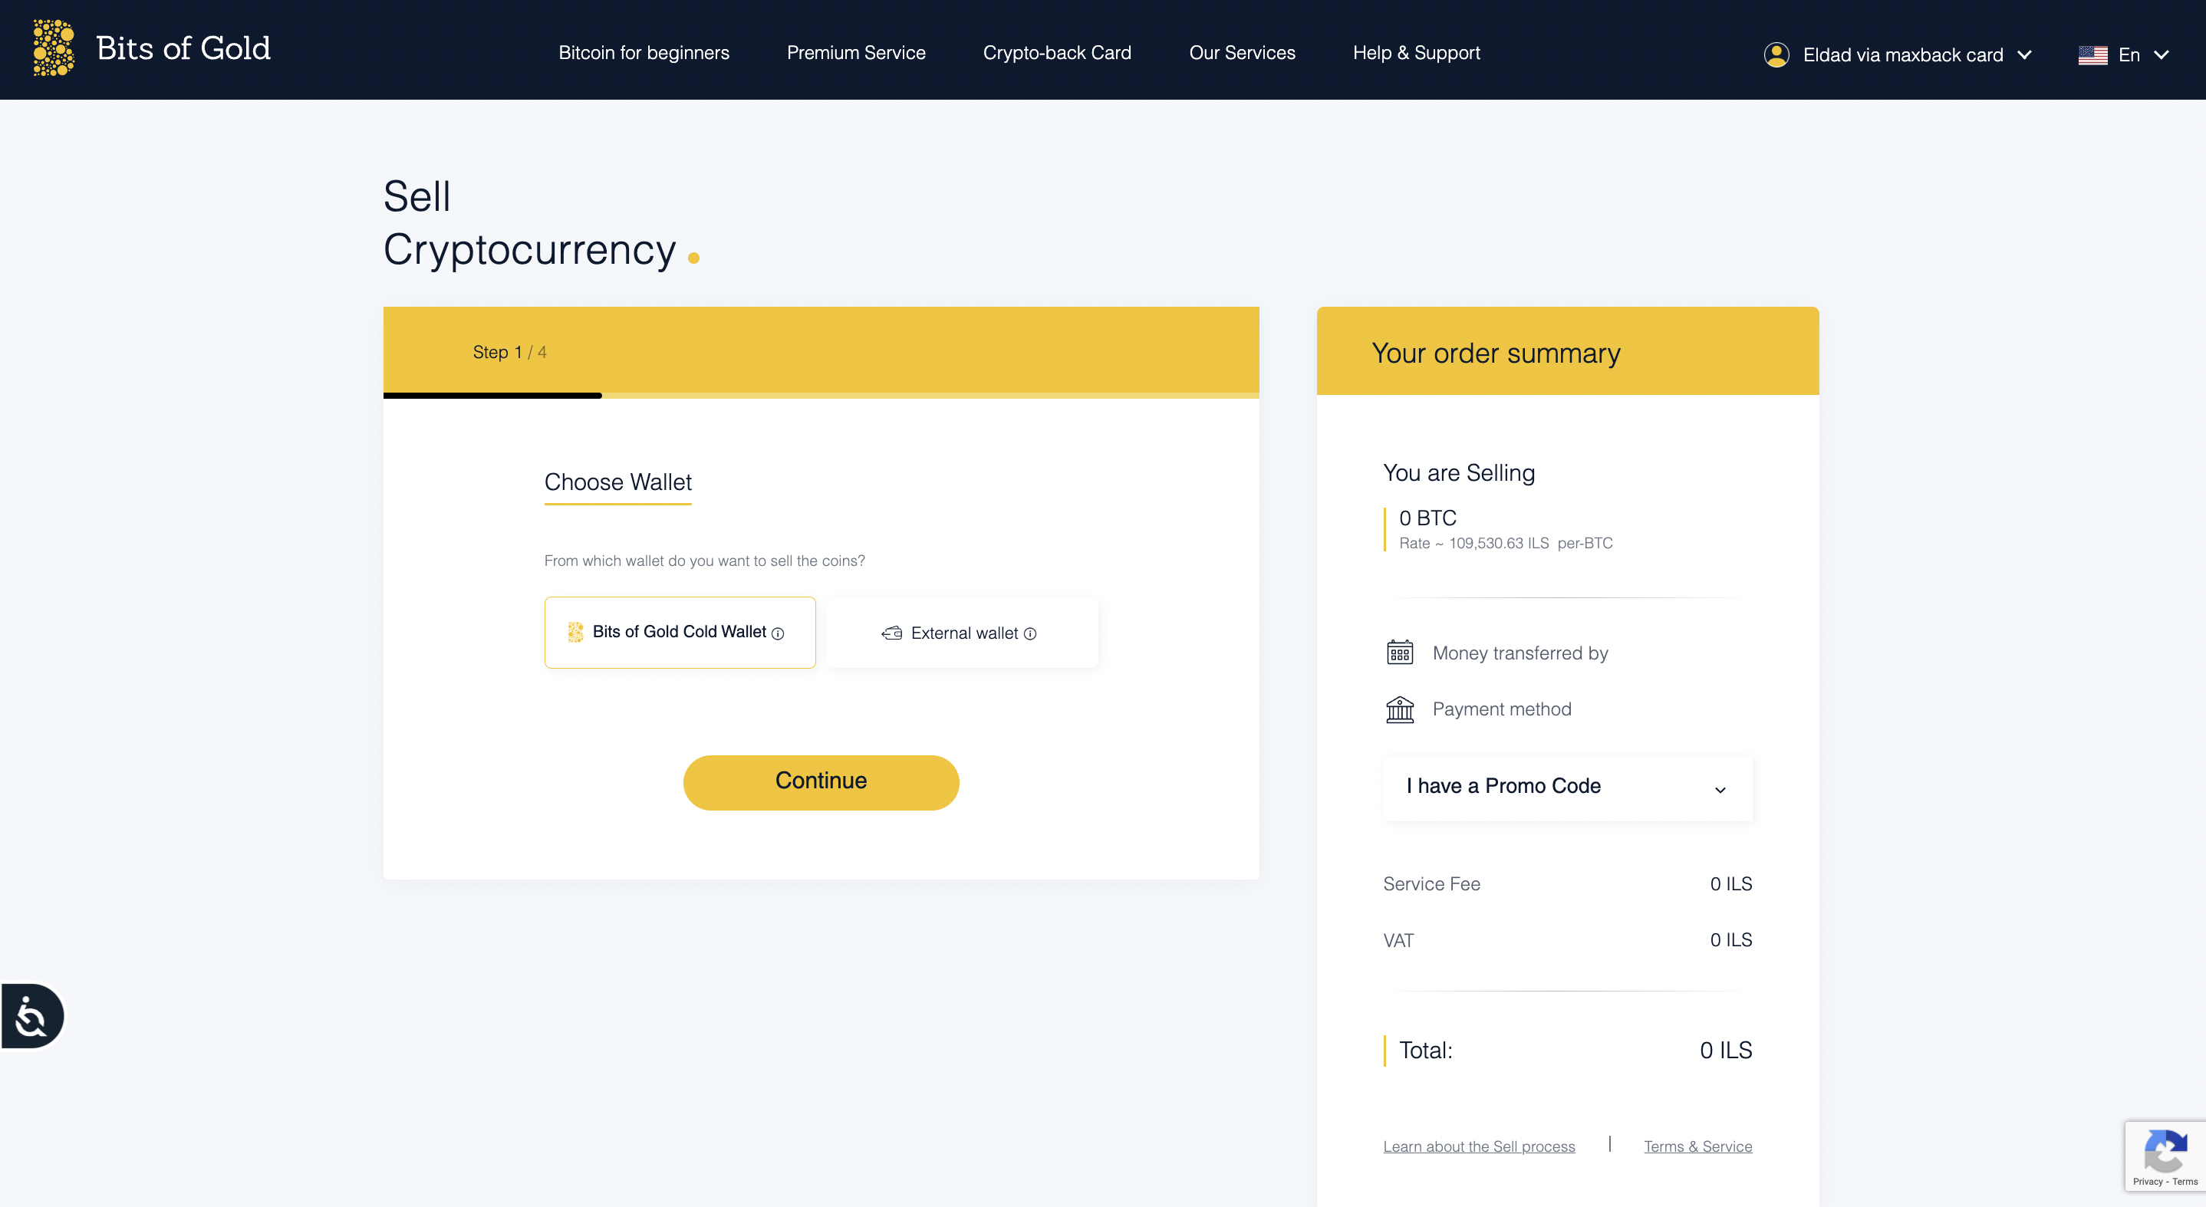
Task: Click the Step 1/4 progress bar
Action: [821, 396]
